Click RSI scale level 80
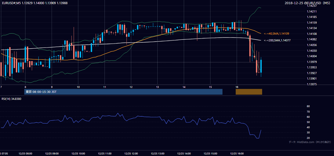334x156 pixels. 308,106
